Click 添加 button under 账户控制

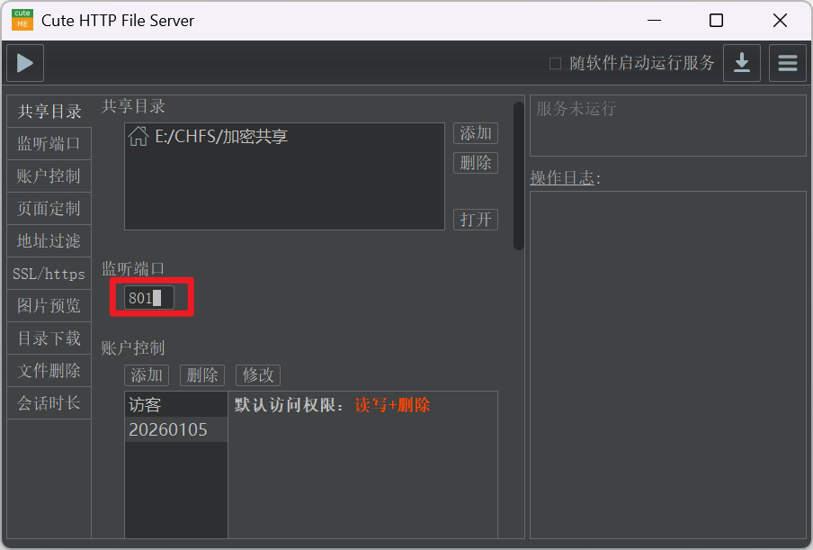point(147,375)
